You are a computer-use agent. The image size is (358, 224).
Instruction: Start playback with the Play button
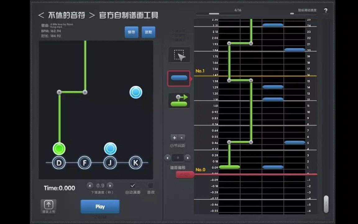tap(100, 207)
